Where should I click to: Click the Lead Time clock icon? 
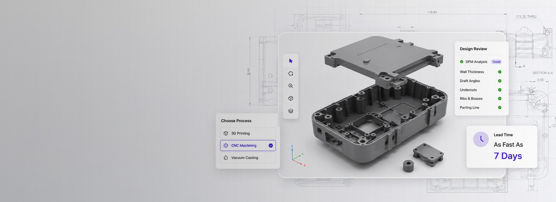click(481, 139)
